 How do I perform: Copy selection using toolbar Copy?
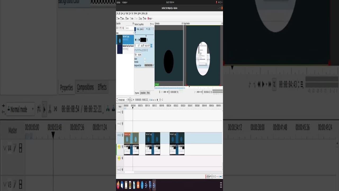coord(140,19)
